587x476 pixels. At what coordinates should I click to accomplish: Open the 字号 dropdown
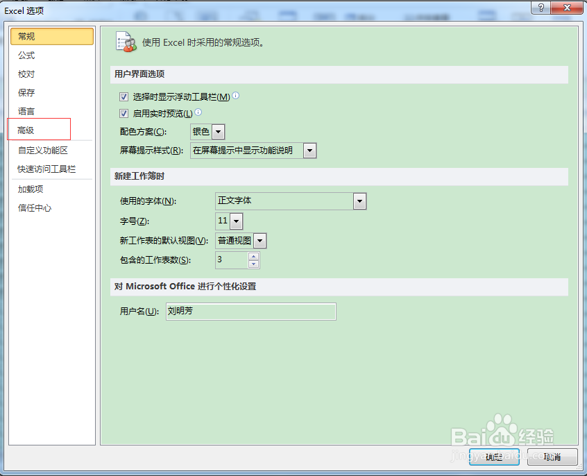(x=236, y=221)
